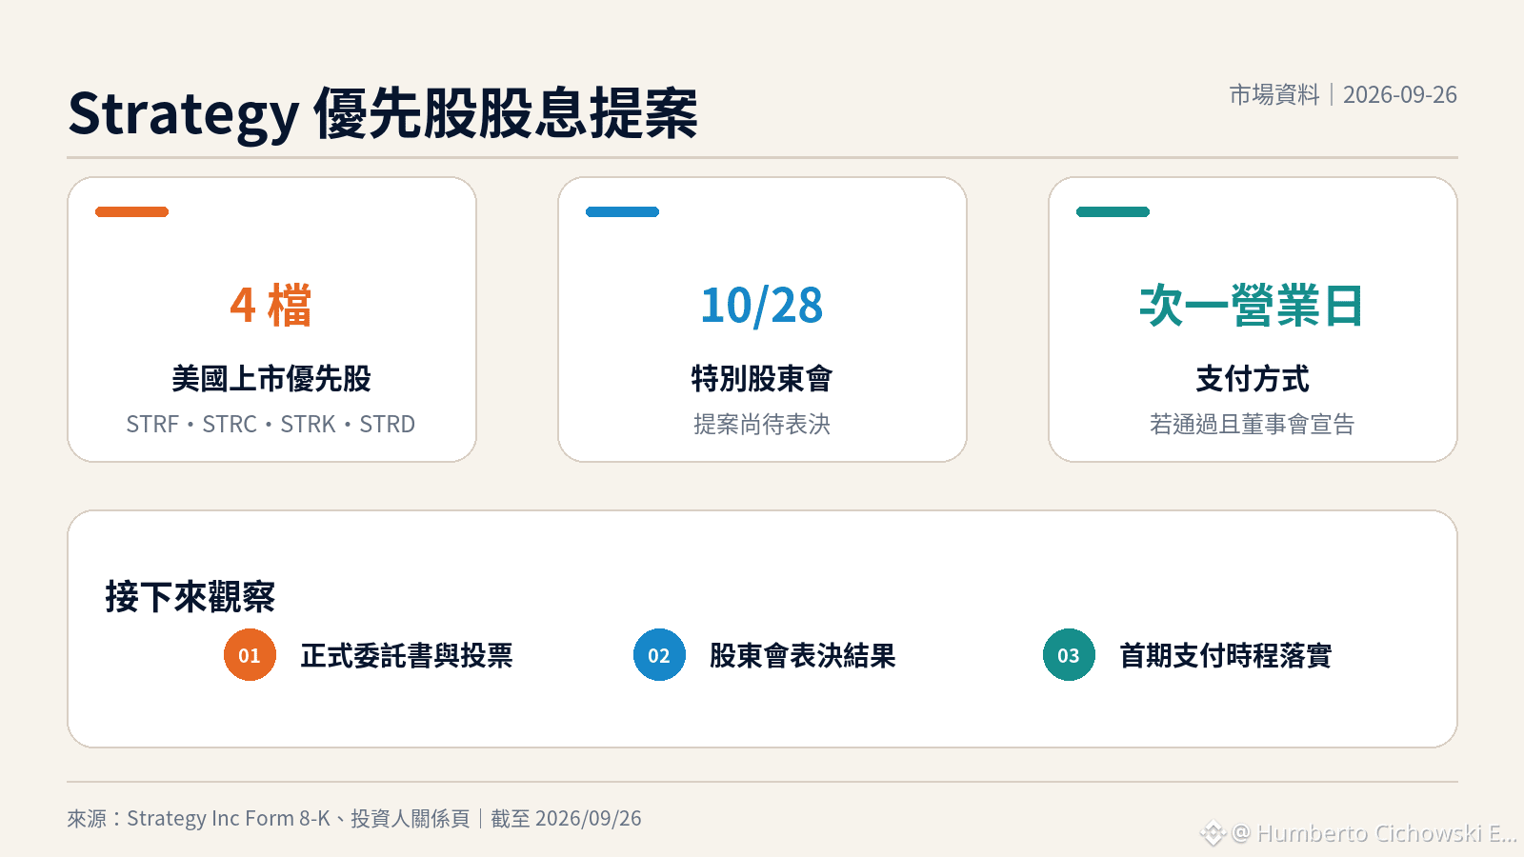Click the '次一營業日' teal heading
This screenshot has width=1524, height=857.
(1253, 306)
